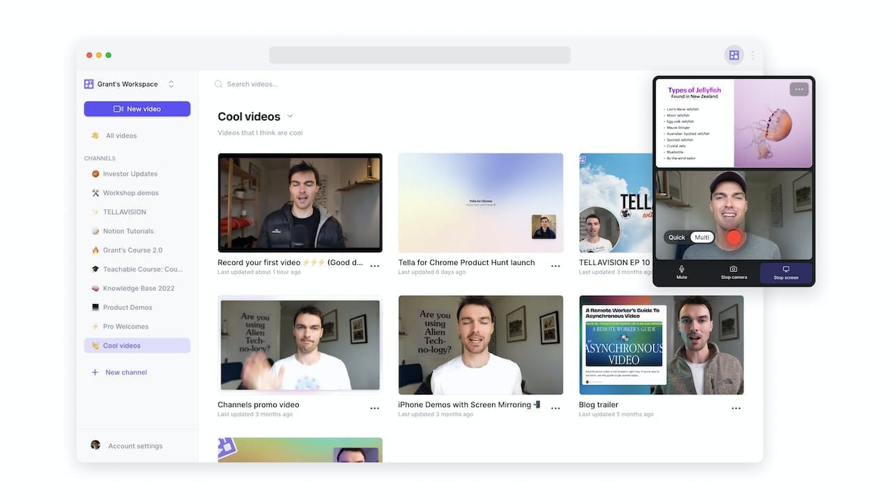This screenshot has height=502, width=892.
Task: Click the Tella extension icon in browser toolbar
Action: tap(734, 55)
